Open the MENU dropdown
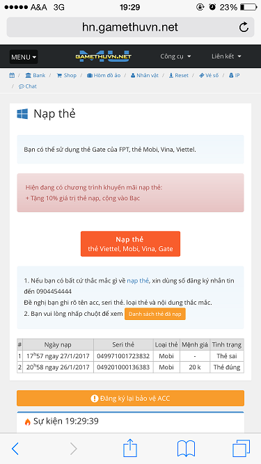The height and width of the screenshot is (464, 261). click(24, 57)
